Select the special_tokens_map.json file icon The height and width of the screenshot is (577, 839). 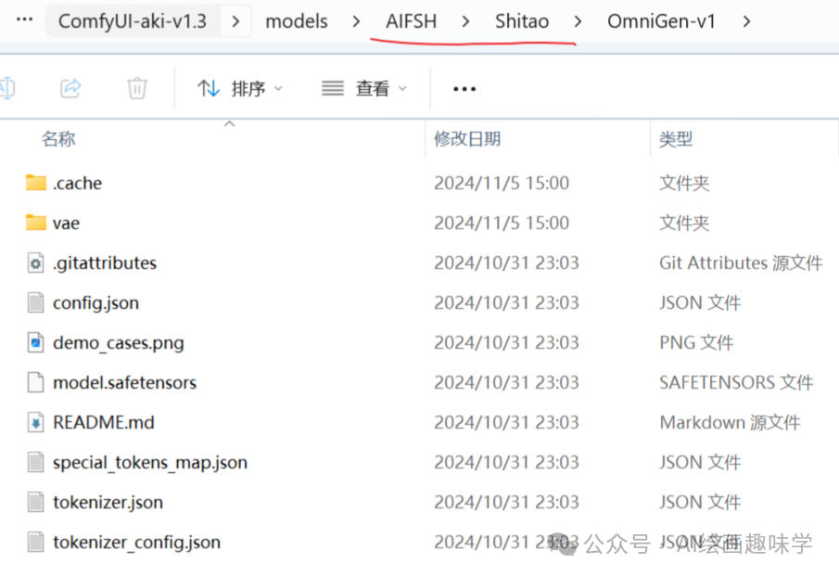pyautogui.click(x=36, y=462)
